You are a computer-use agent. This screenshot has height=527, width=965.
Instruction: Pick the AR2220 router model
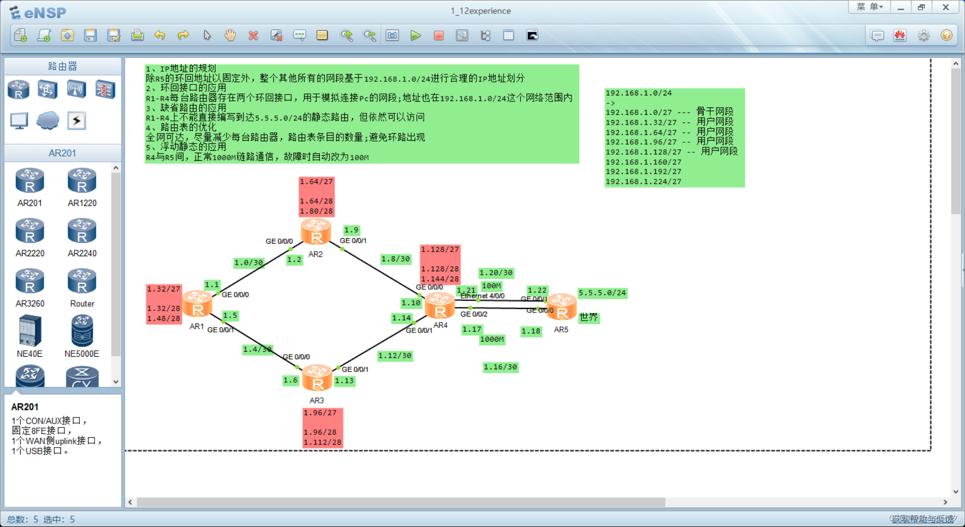pyautogui.click(x=30, y=238)
